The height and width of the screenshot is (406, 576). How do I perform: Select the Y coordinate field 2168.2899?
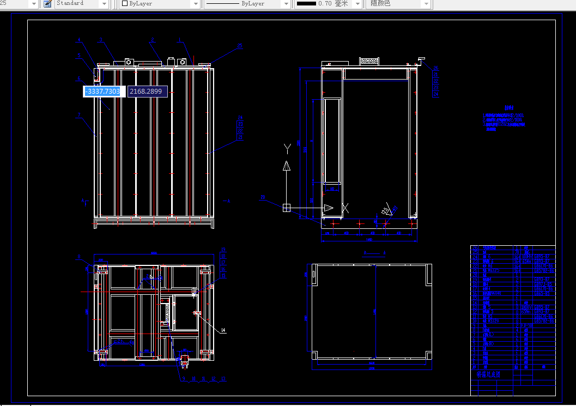[x=147, y=92]
